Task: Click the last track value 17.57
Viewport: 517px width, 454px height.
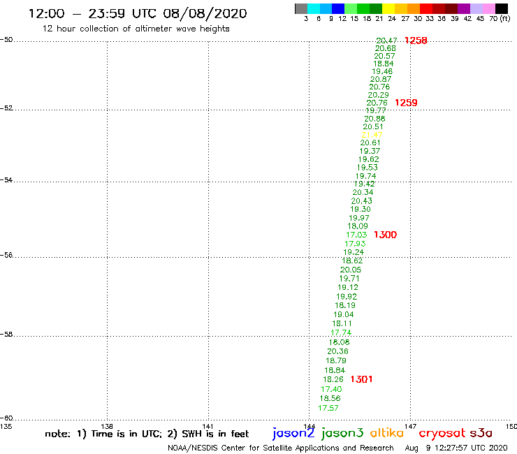Action: click(x=328, y=408)
